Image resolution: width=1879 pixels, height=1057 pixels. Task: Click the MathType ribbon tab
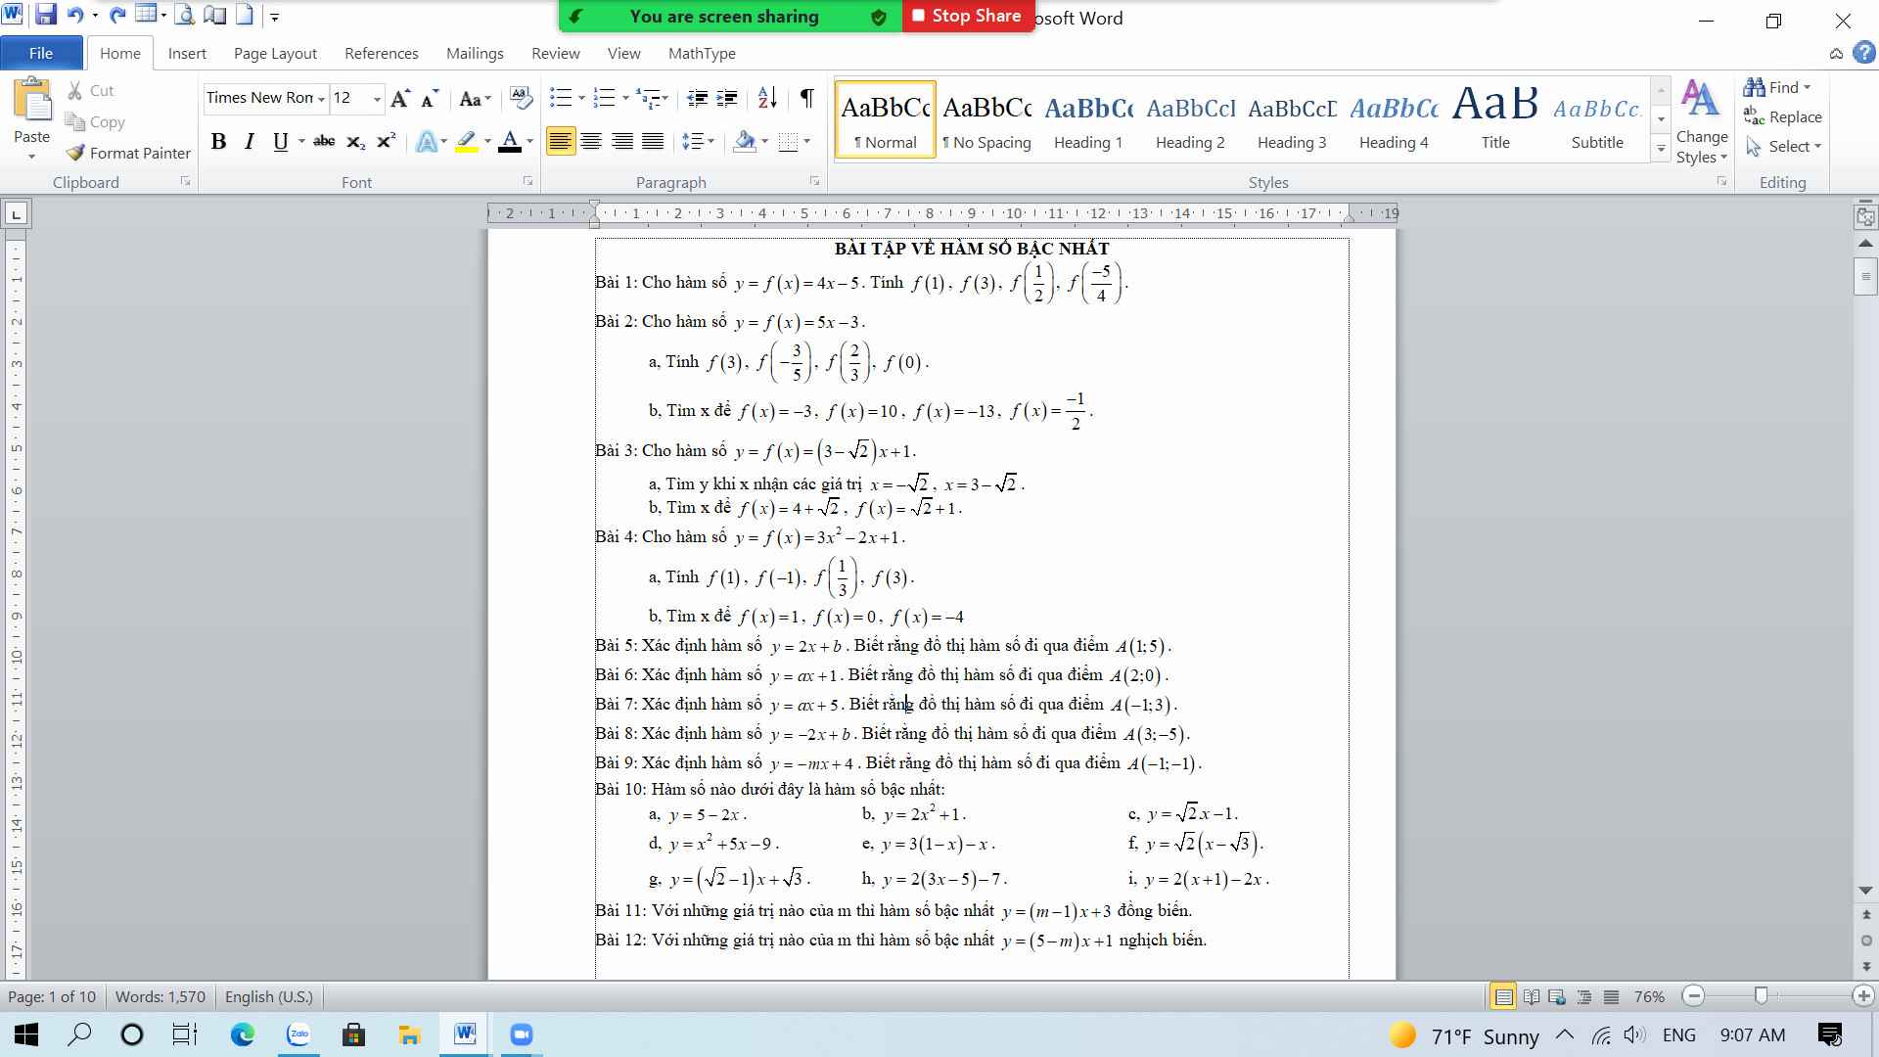click(701, 53)
